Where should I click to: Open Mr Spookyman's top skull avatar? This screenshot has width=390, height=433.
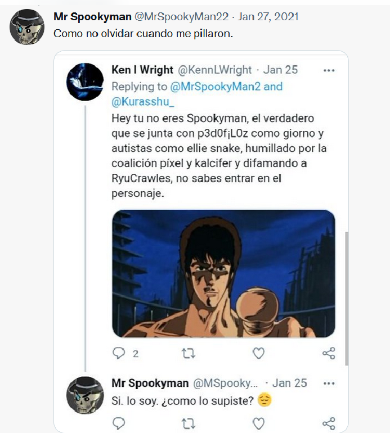[x=27, y=27]
